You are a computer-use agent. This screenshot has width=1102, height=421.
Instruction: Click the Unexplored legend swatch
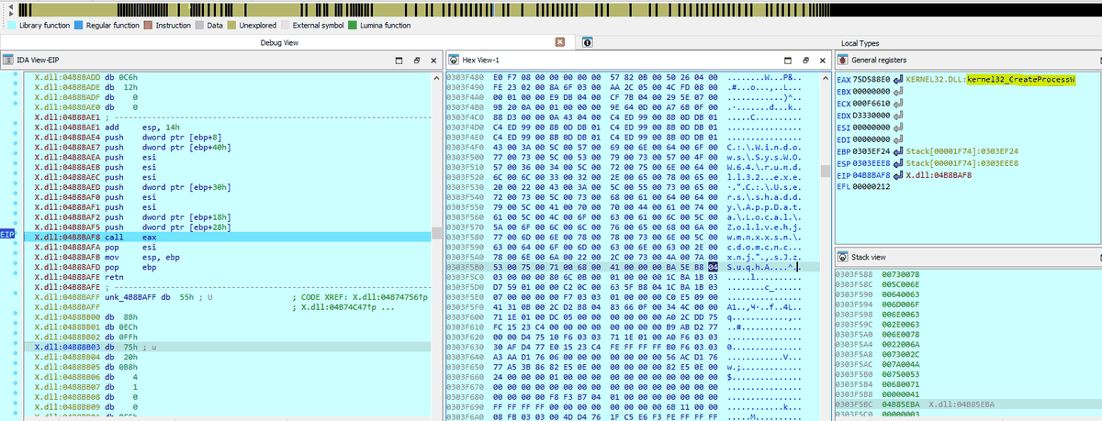click(x=231, y=25)
